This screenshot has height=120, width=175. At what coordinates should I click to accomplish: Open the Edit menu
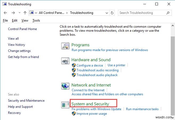pos(15,20)
